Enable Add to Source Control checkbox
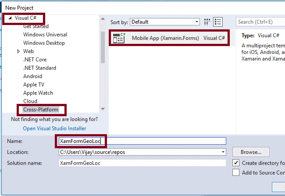 tap(236, 172)
